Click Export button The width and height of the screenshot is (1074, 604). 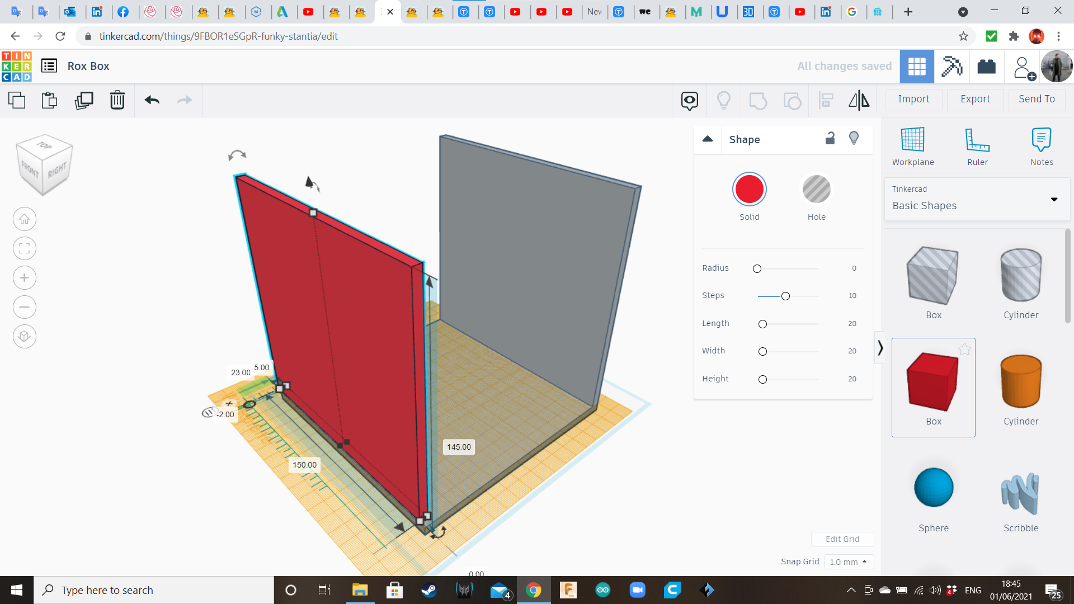pyautogui.click(x=975, y=99)
